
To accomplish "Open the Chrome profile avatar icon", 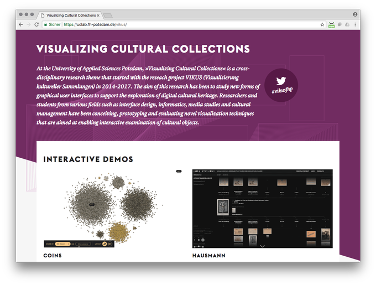I will [x=355, y=14].
